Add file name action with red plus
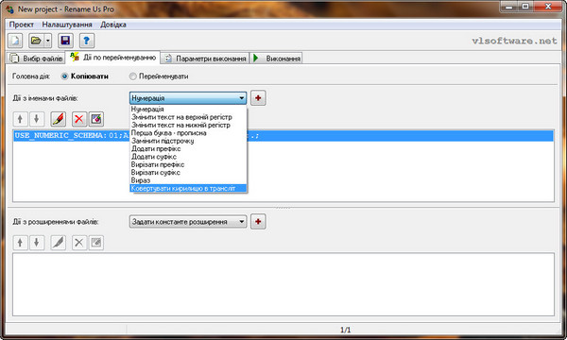This screenshot has height=340, width=567. pos(258,98)
